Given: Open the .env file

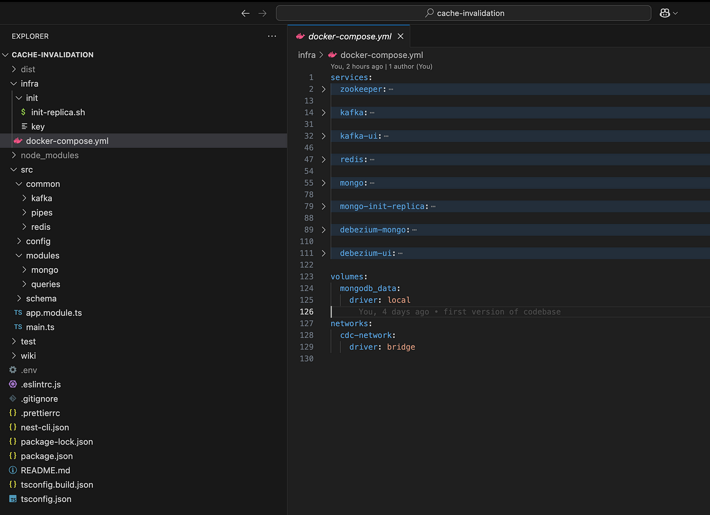Looking at the screenshot, I should click(144, 370).
